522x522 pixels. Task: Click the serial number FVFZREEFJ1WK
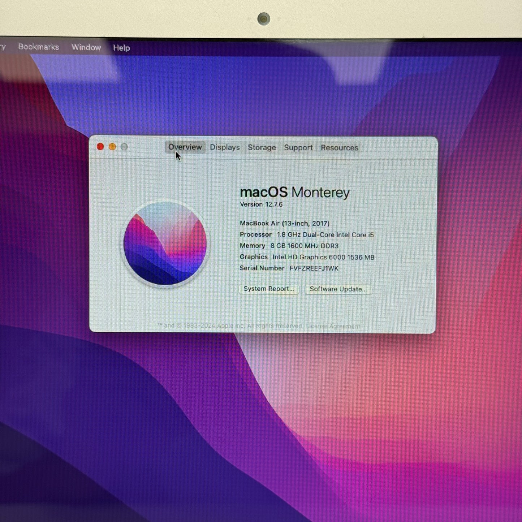(x=314, y=268)
